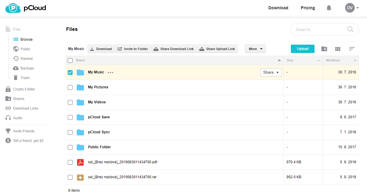Image resolution: width=367 pixels, height=195 pixels.
Task: Click the Download toolbar button
Action: (x=101, y=49)
